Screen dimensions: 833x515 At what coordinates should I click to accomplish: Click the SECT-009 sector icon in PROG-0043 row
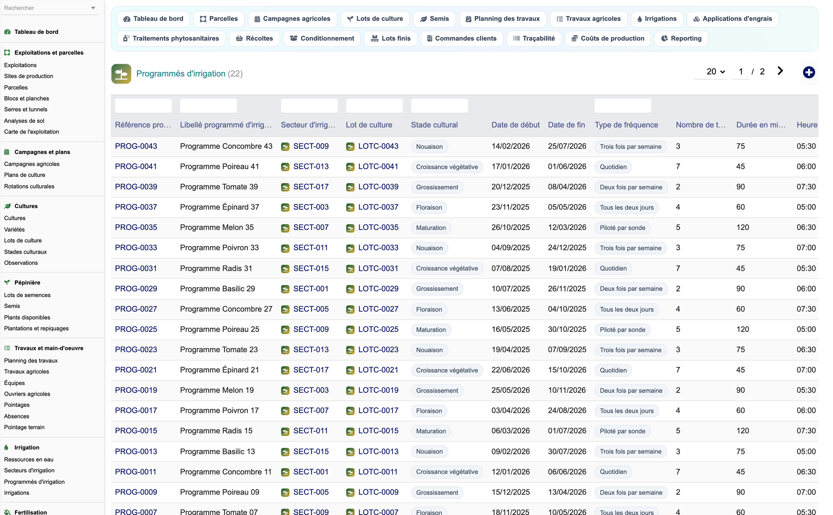tap(285, 147)
